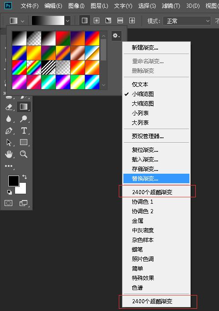Select the Eraser tool
The image size is (219, 311).
(x=9, y=107)
